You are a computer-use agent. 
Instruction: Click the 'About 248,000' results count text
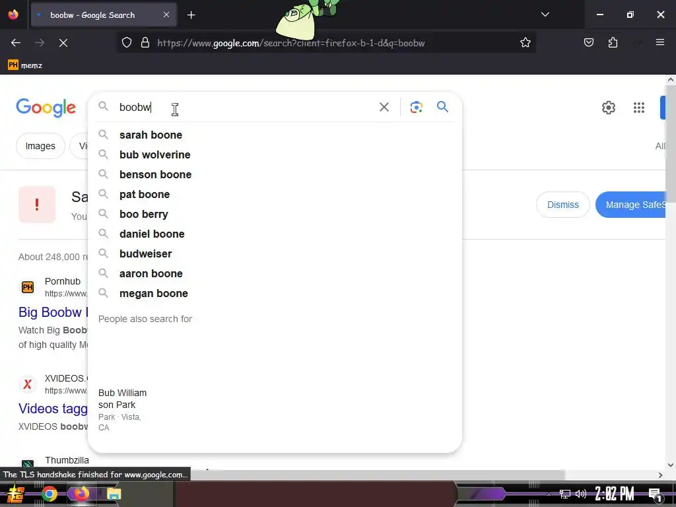53,257
